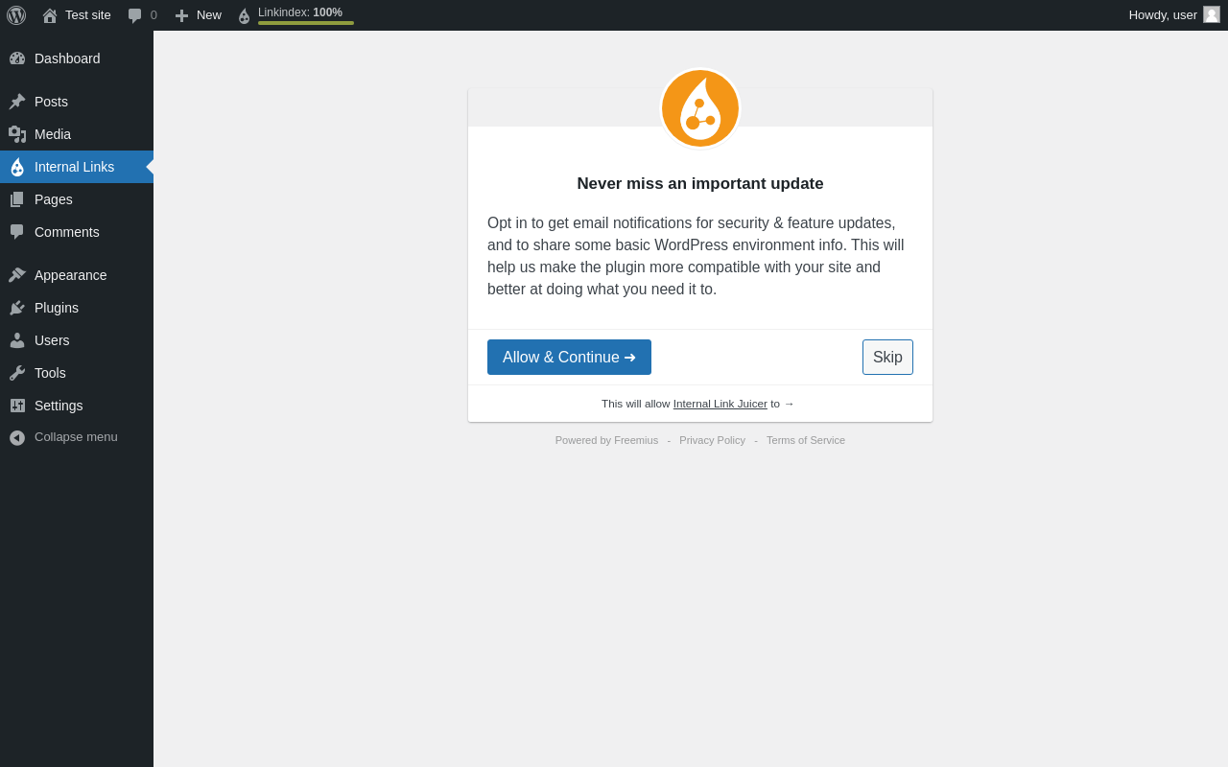Click the orange Internal Link Juicer logo
Image resolution: width=1228 pixels, height=767 pixels.
(x=700, y=108)
